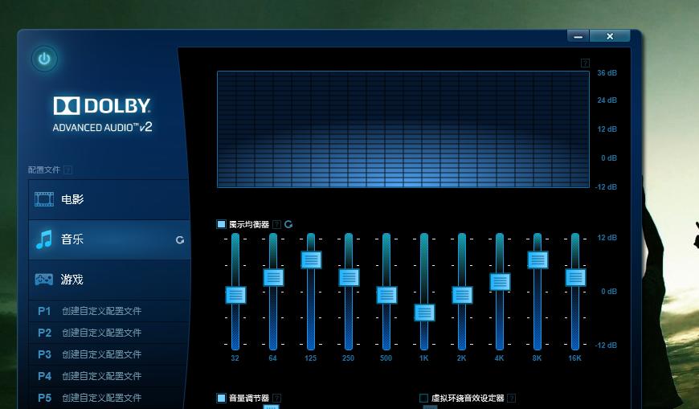The image size is (699, 409).
Task: Click the 16K equalizer slider handle
Action: click(x=575, y=277)
